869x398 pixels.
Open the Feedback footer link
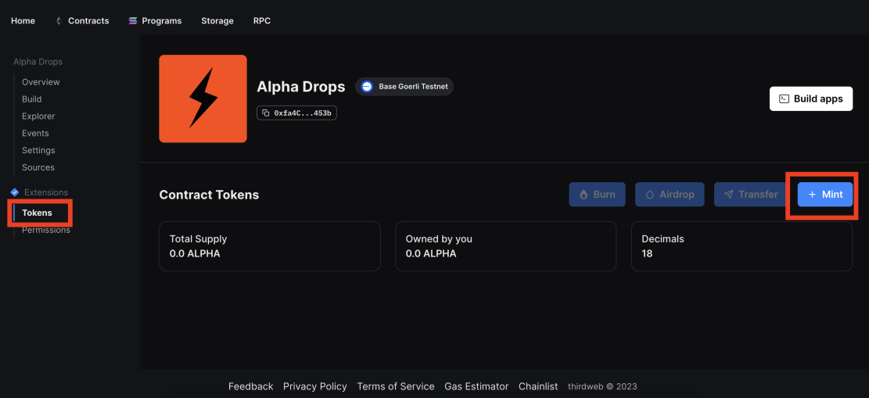(250, 386)
